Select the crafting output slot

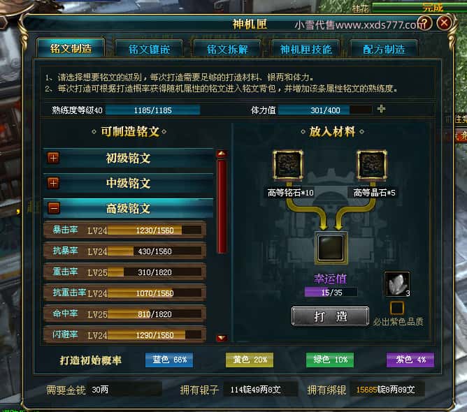331,248
